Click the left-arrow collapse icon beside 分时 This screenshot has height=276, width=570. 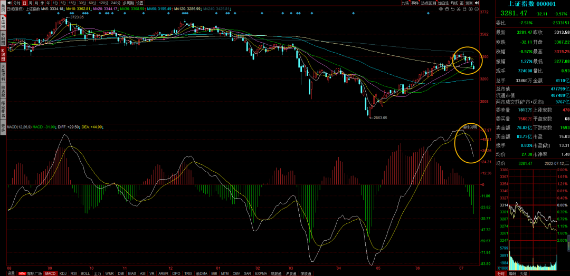[x=9, y=3]
